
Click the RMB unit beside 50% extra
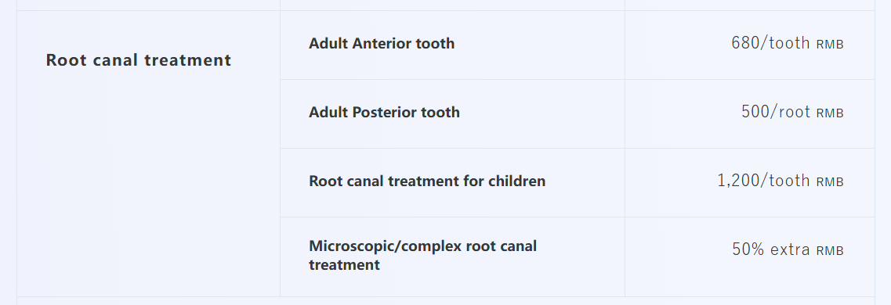(830, 250)
